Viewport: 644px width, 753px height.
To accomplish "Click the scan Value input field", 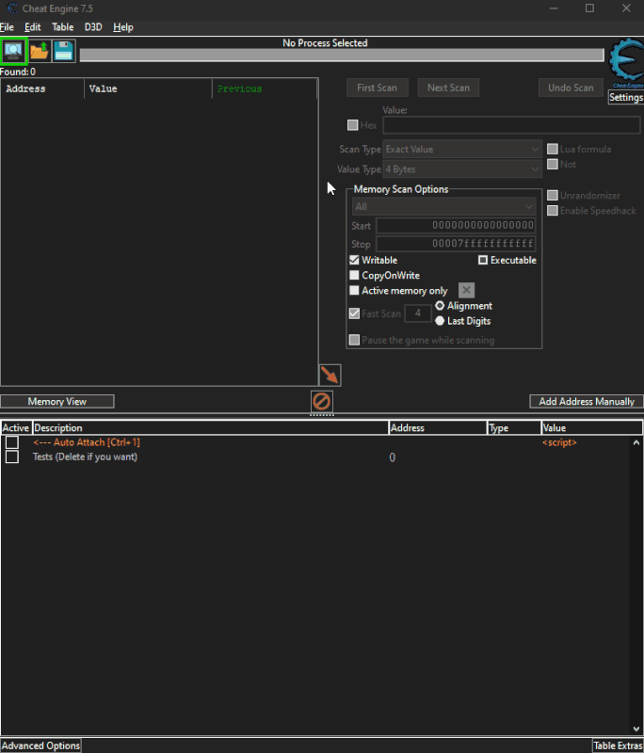I will tap(511, 125).
